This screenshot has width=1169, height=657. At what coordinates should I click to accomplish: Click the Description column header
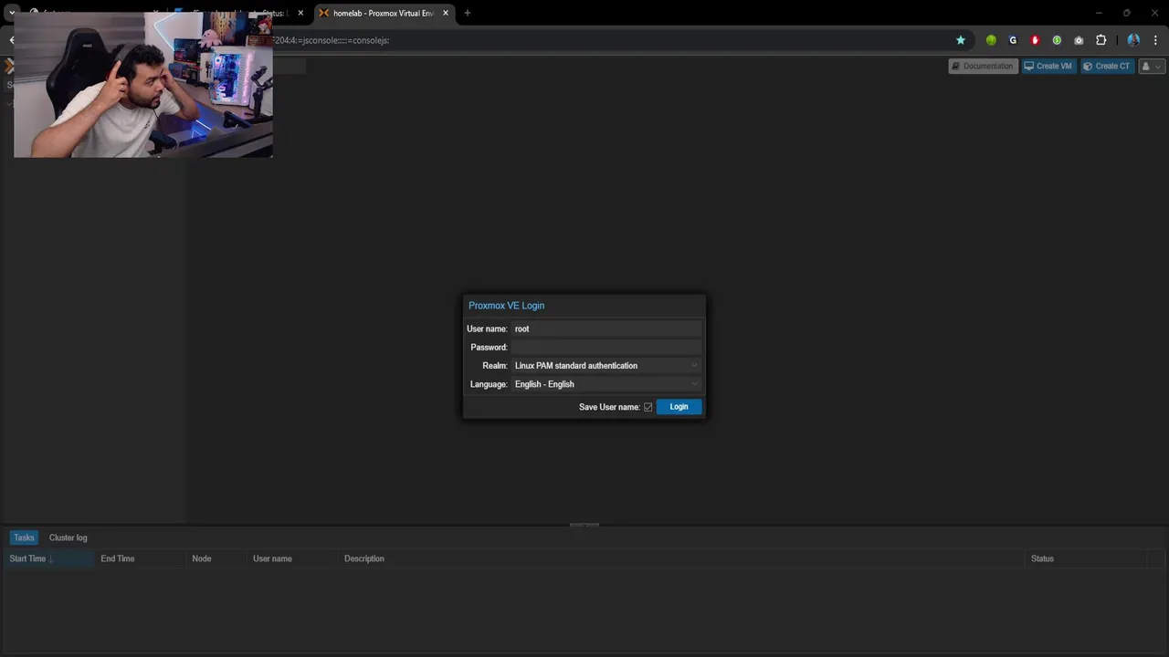tap(682, 558)
